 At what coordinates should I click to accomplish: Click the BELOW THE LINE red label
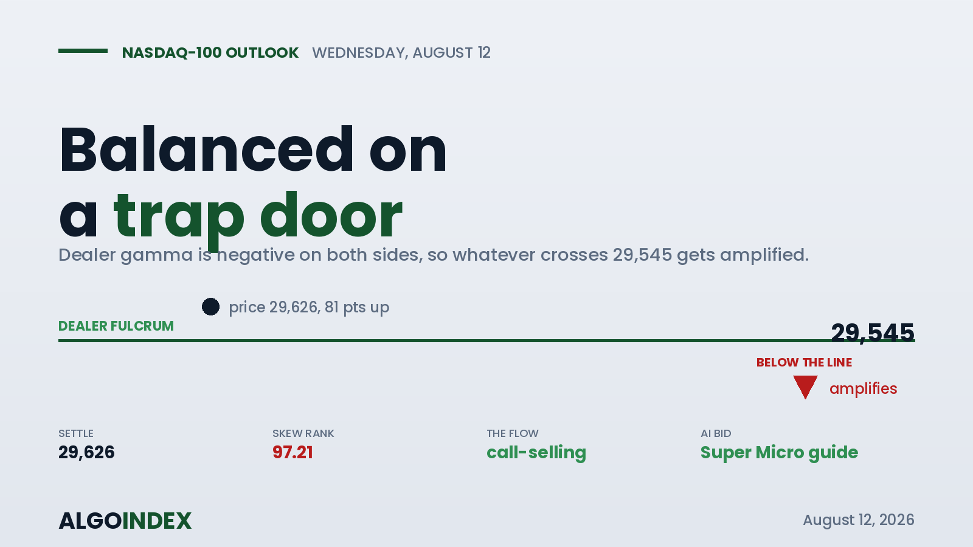[x=804, y=362]
